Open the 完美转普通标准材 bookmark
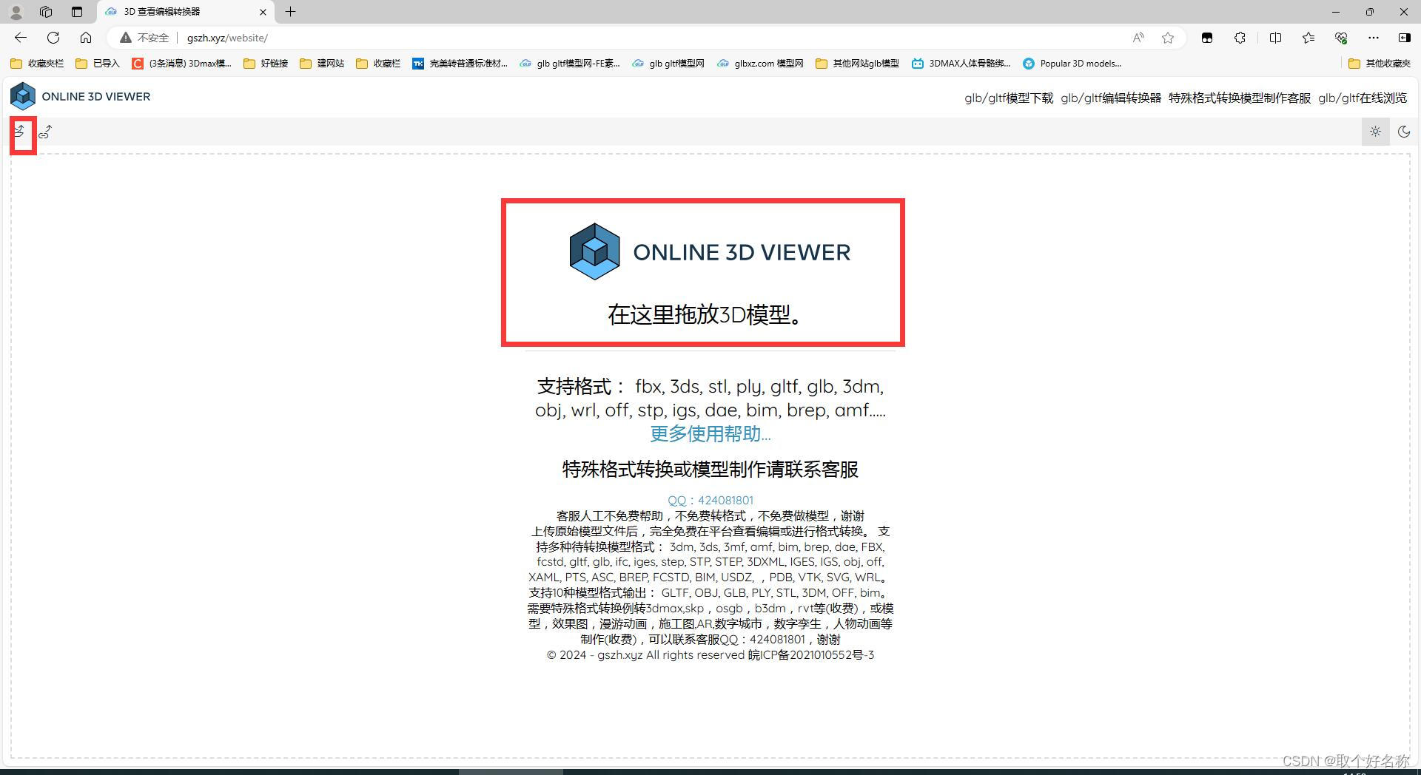This screenshot has height=775, width=1421. click(460, 64)
